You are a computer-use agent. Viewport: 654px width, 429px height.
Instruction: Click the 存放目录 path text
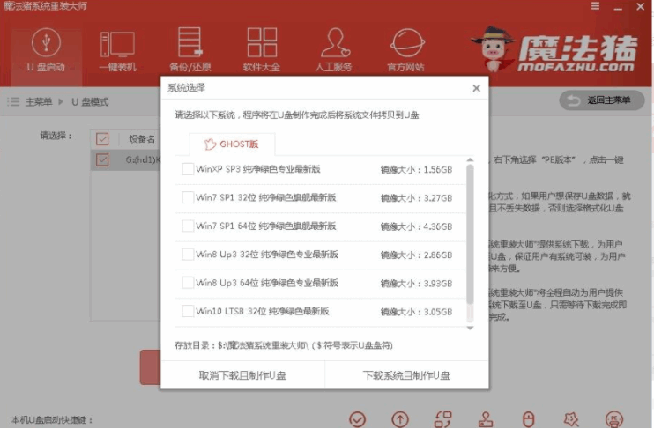(x=284, y=345)
